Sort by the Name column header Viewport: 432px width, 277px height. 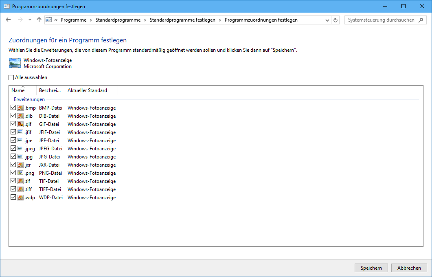pyautogui.click(x=23, y=90)
